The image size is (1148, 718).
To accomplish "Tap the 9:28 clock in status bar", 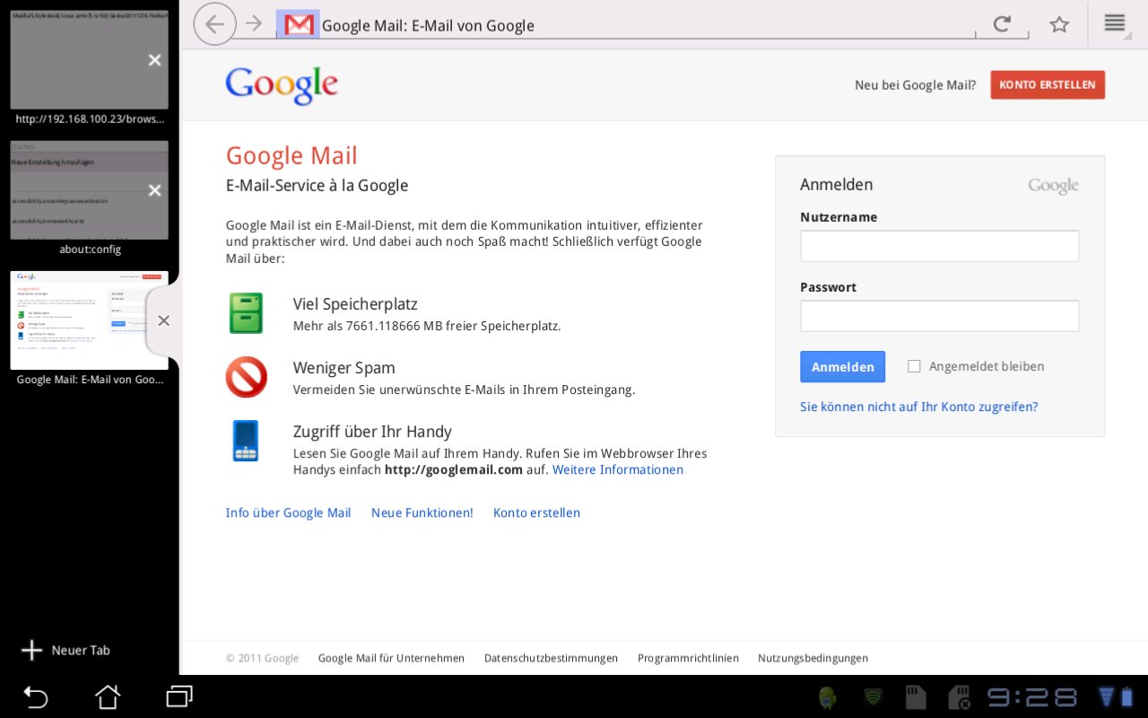I will 1031,697.
